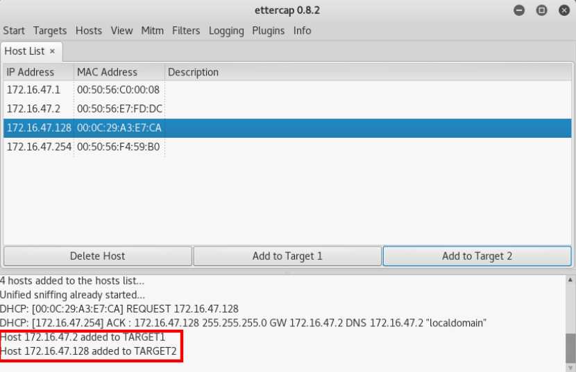Open the Mitm menu
Image resolution: width=576 pixels, height=372 pixels.
(153, 30)
